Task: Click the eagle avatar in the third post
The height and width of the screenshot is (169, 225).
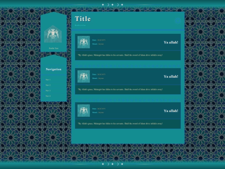Action: (x=84, y=111)
